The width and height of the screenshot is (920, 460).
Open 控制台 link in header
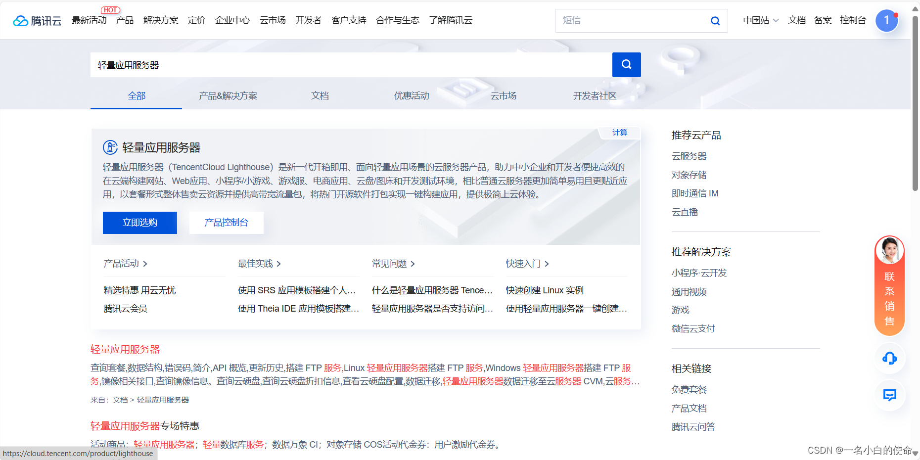point(853,20)
